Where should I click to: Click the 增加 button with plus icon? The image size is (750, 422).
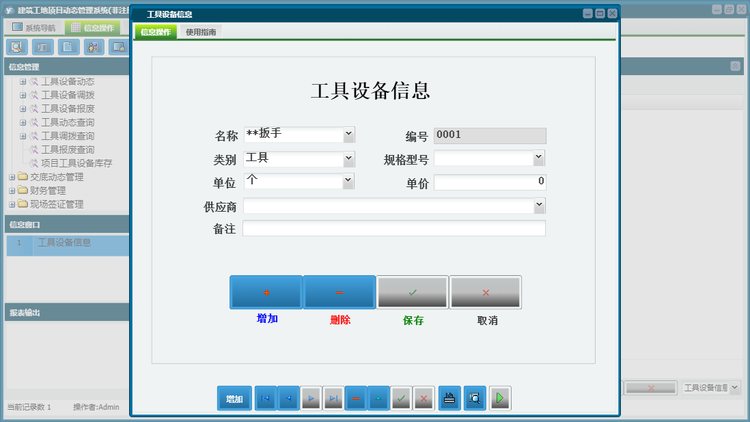tap(266, 292)
